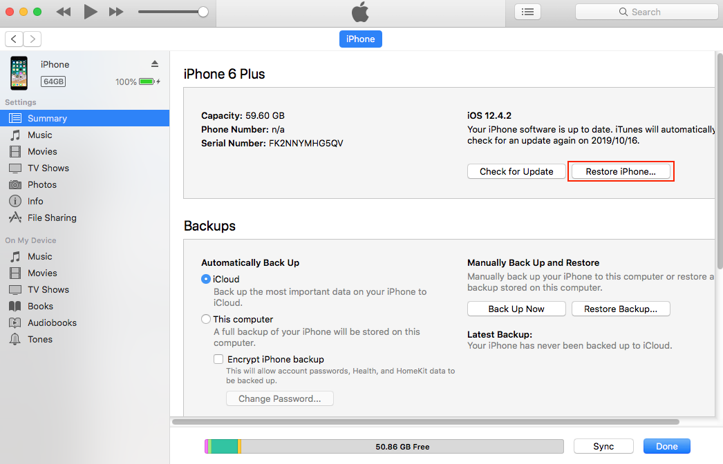
Task: Eject the iPhone device
Action: coord(155,64)
